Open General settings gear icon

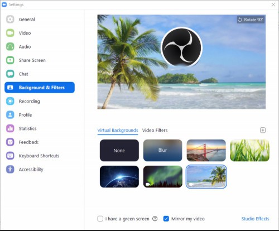click(10, 20)
